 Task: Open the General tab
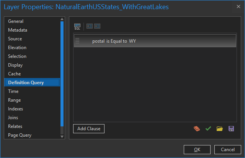pyautogui.click(x=32, y=21)
